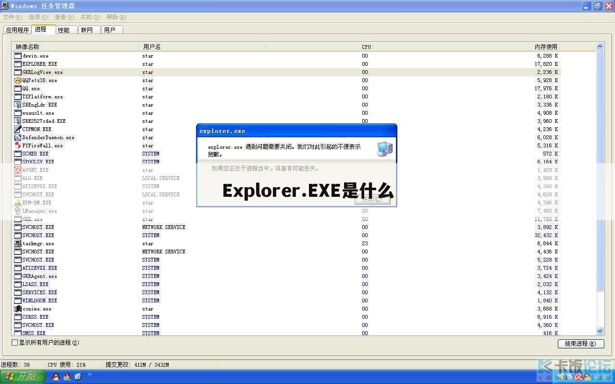Sort by 映像名称 column header
This screenshot has width=615, height=384.
(75, 47)
